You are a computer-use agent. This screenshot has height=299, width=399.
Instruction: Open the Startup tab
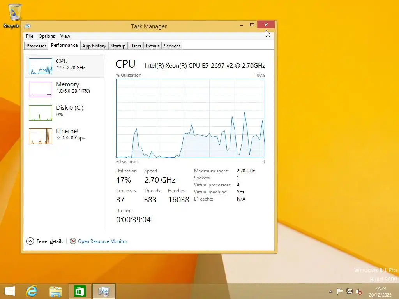118,46
